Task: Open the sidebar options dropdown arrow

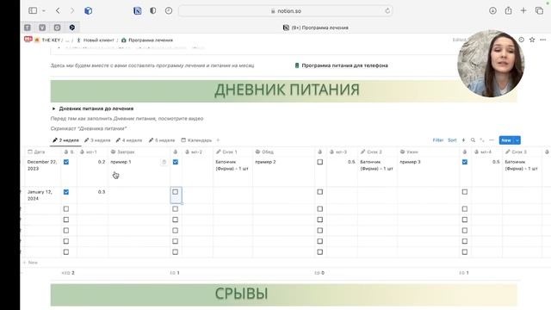Action: 44,11
